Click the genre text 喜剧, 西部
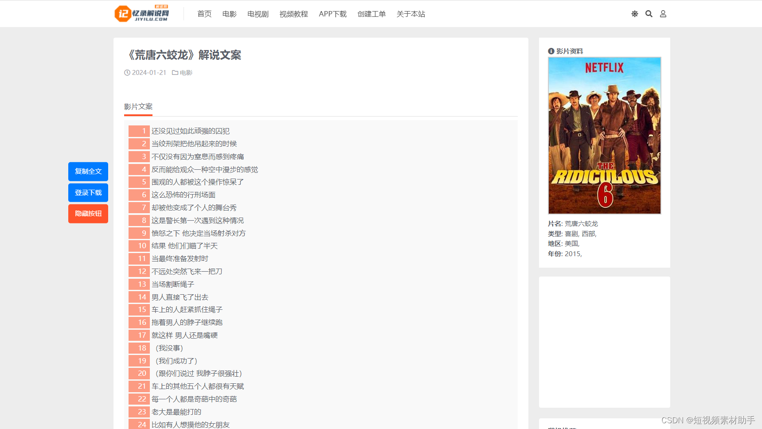The width and height of the screenshot is (762, 429). click(580, 234)
